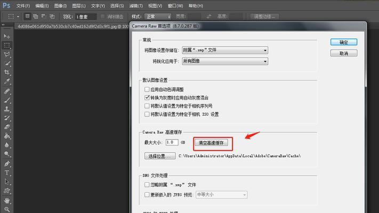Select the Paint Bucket tool
379x213 pixels.
tap(7, 136)
